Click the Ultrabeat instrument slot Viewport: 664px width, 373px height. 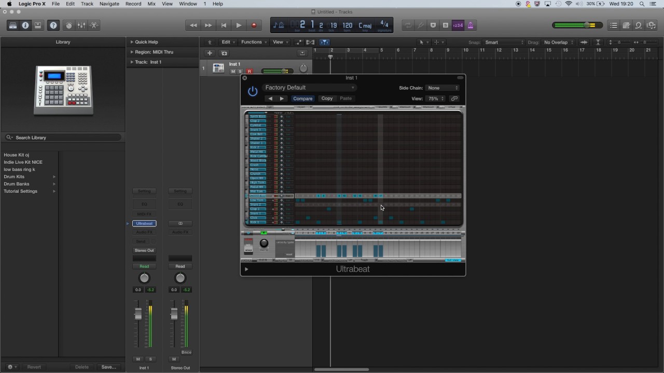(x=144, y=223)
